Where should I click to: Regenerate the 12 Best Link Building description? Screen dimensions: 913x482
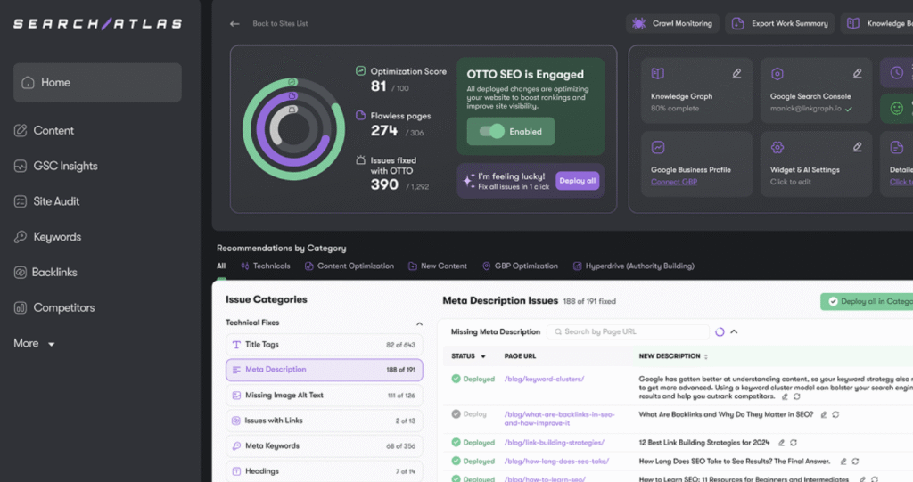793,443
